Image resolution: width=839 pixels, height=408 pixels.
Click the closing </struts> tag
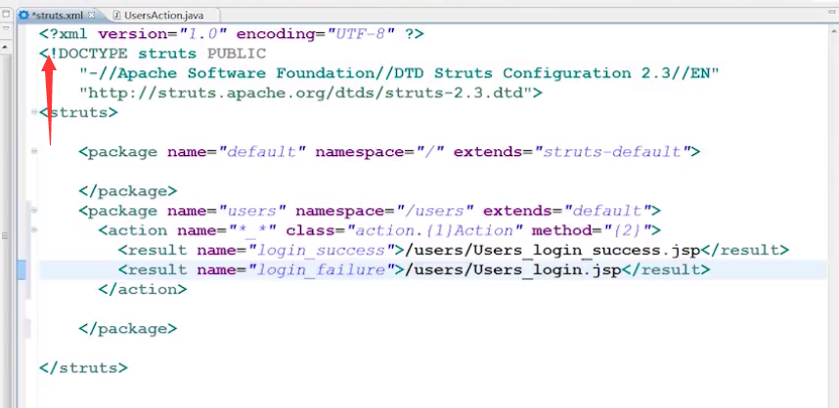(84, 368)
